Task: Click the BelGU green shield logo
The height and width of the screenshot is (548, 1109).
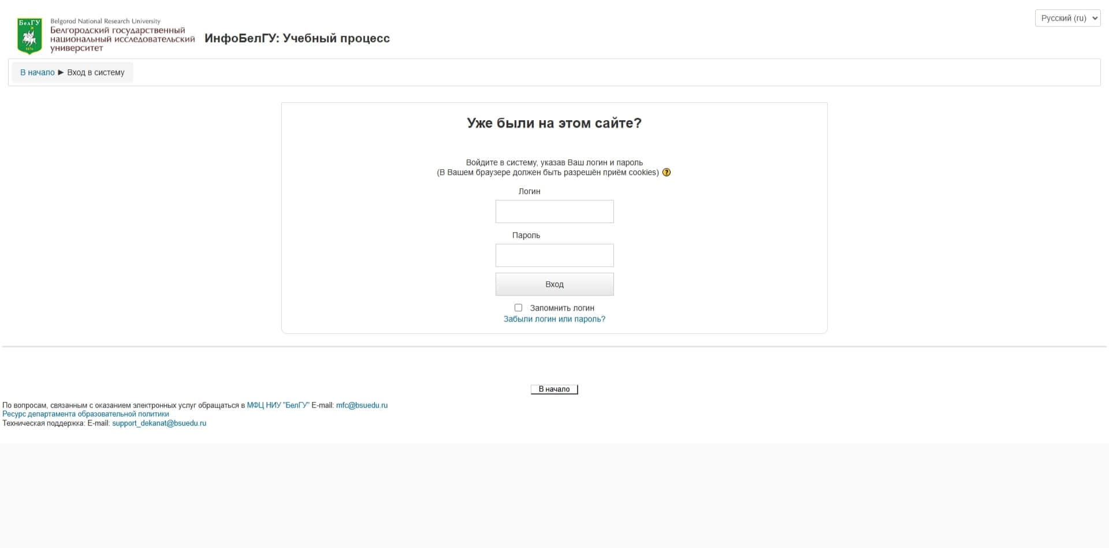Action: [x=29, y=36]
